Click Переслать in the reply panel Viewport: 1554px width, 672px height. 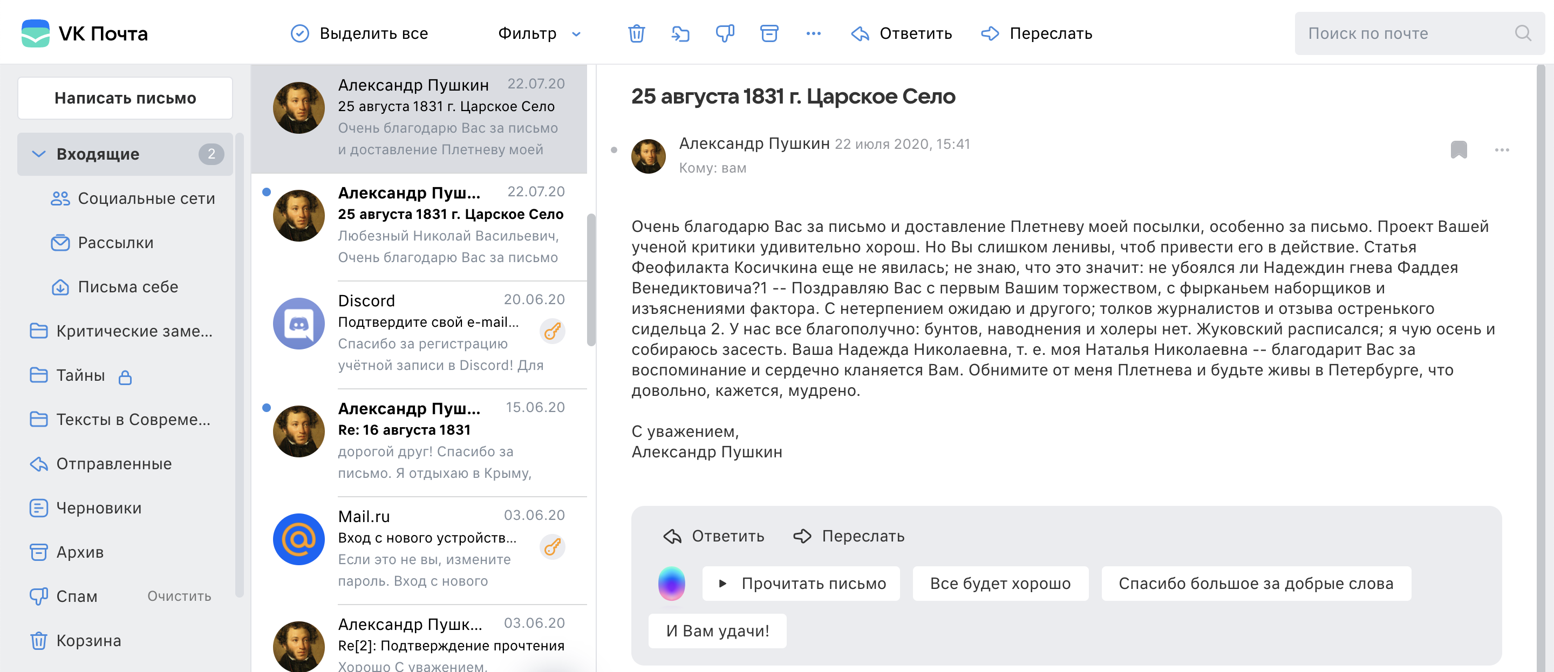click(849, 536)
